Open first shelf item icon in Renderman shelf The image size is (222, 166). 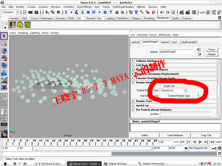click(13, 25)
